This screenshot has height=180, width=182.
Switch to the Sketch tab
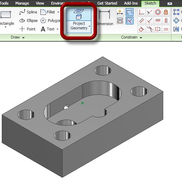(150, 3)
